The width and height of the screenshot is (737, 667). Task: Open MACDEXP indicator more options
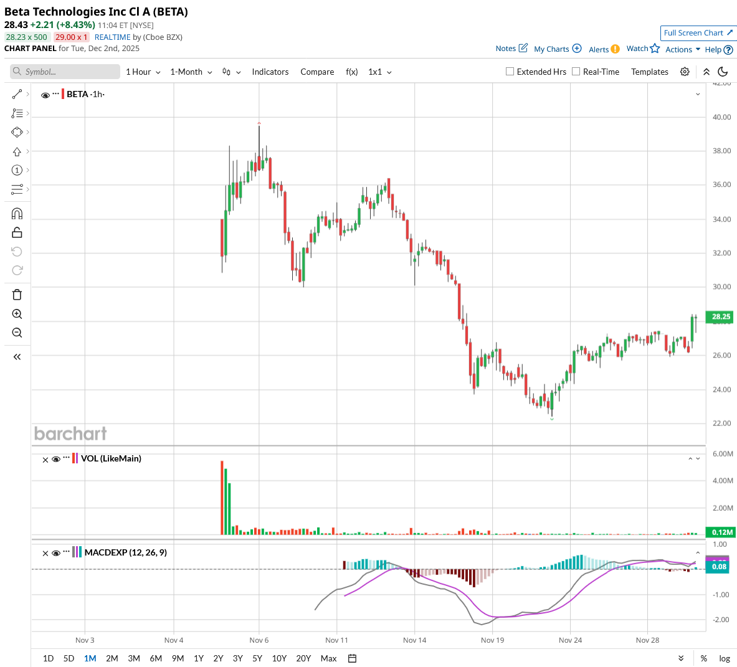[x=66, y=551]
